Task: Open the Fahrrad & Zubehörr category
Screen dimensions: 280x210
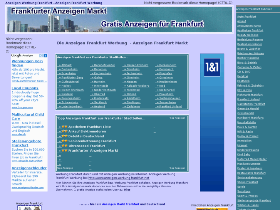Action: tap(250, 86)
